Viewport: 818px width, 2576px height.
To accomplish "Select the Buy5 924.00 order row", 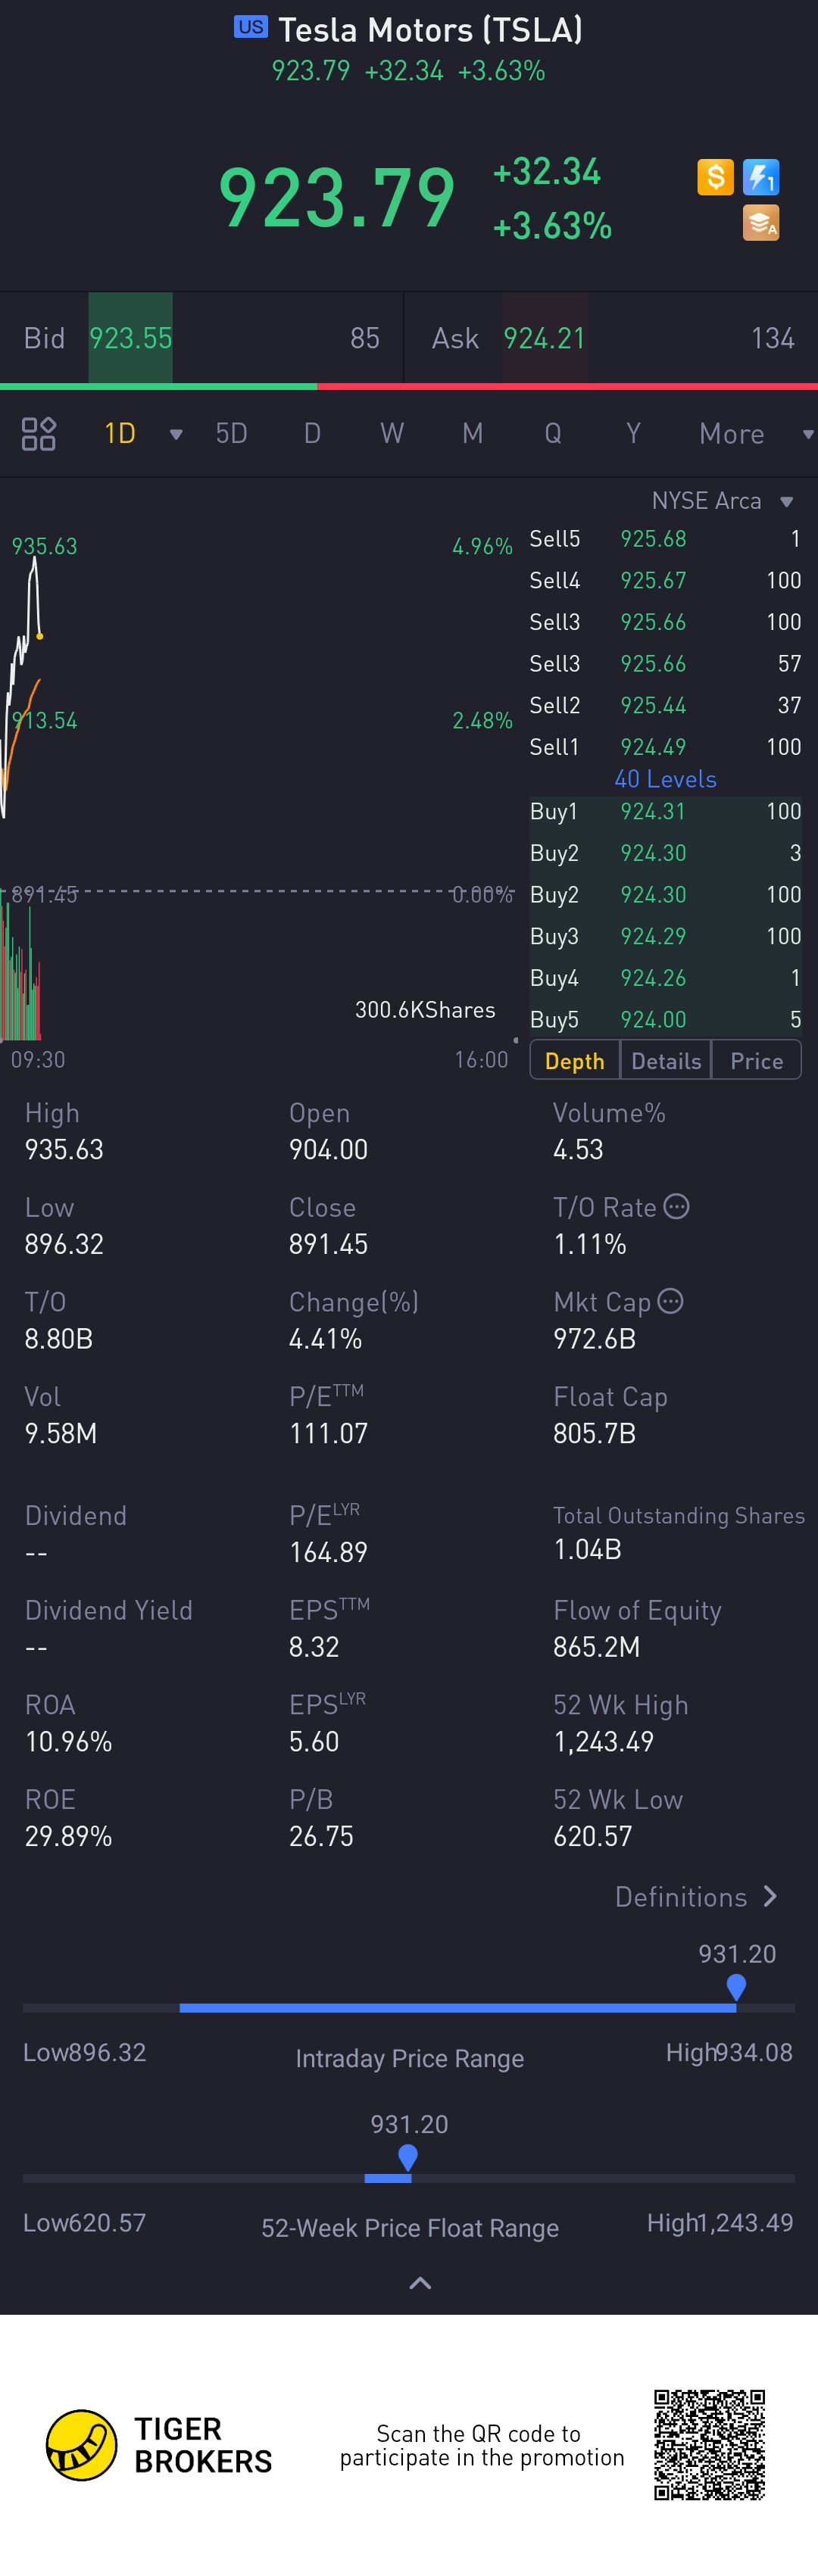I will coord(665,1020).
